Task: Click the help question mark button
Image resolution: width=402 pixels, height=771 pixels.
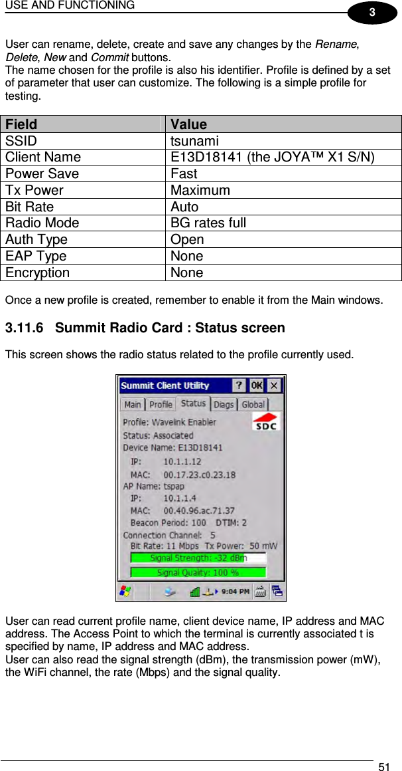Action: 239,385
